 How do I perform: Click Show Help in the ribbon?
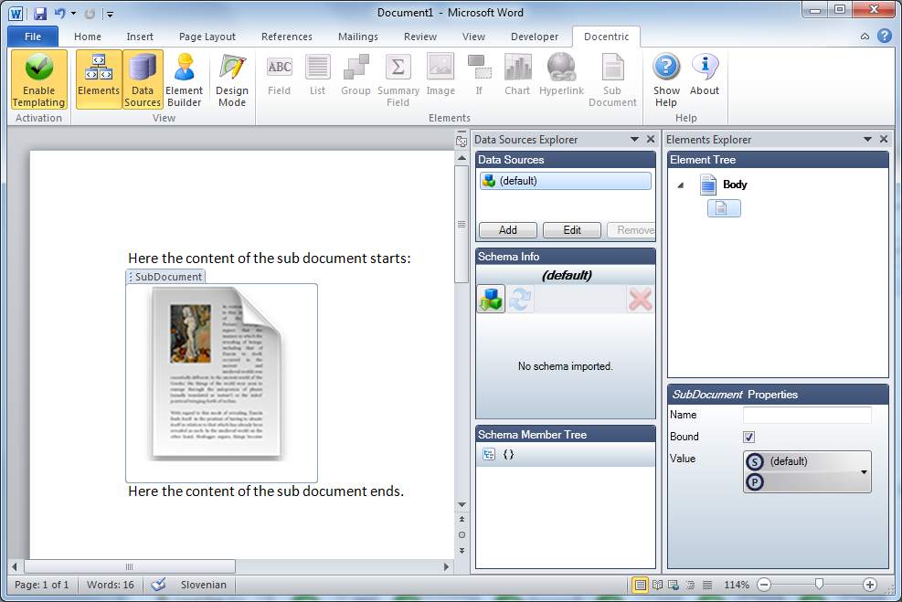click(666, 79)
